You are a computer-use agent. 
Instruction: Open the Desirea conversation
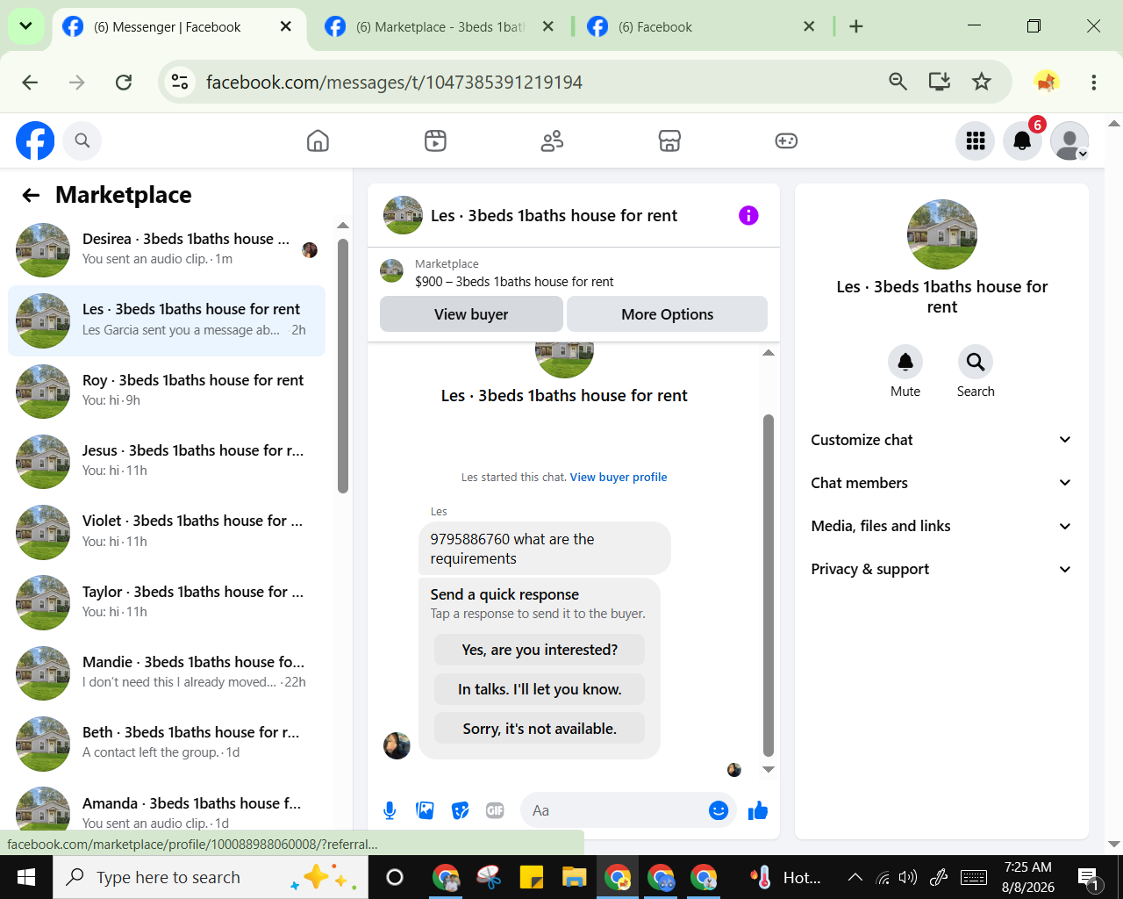pyautogui.click(x=167, y=249)
